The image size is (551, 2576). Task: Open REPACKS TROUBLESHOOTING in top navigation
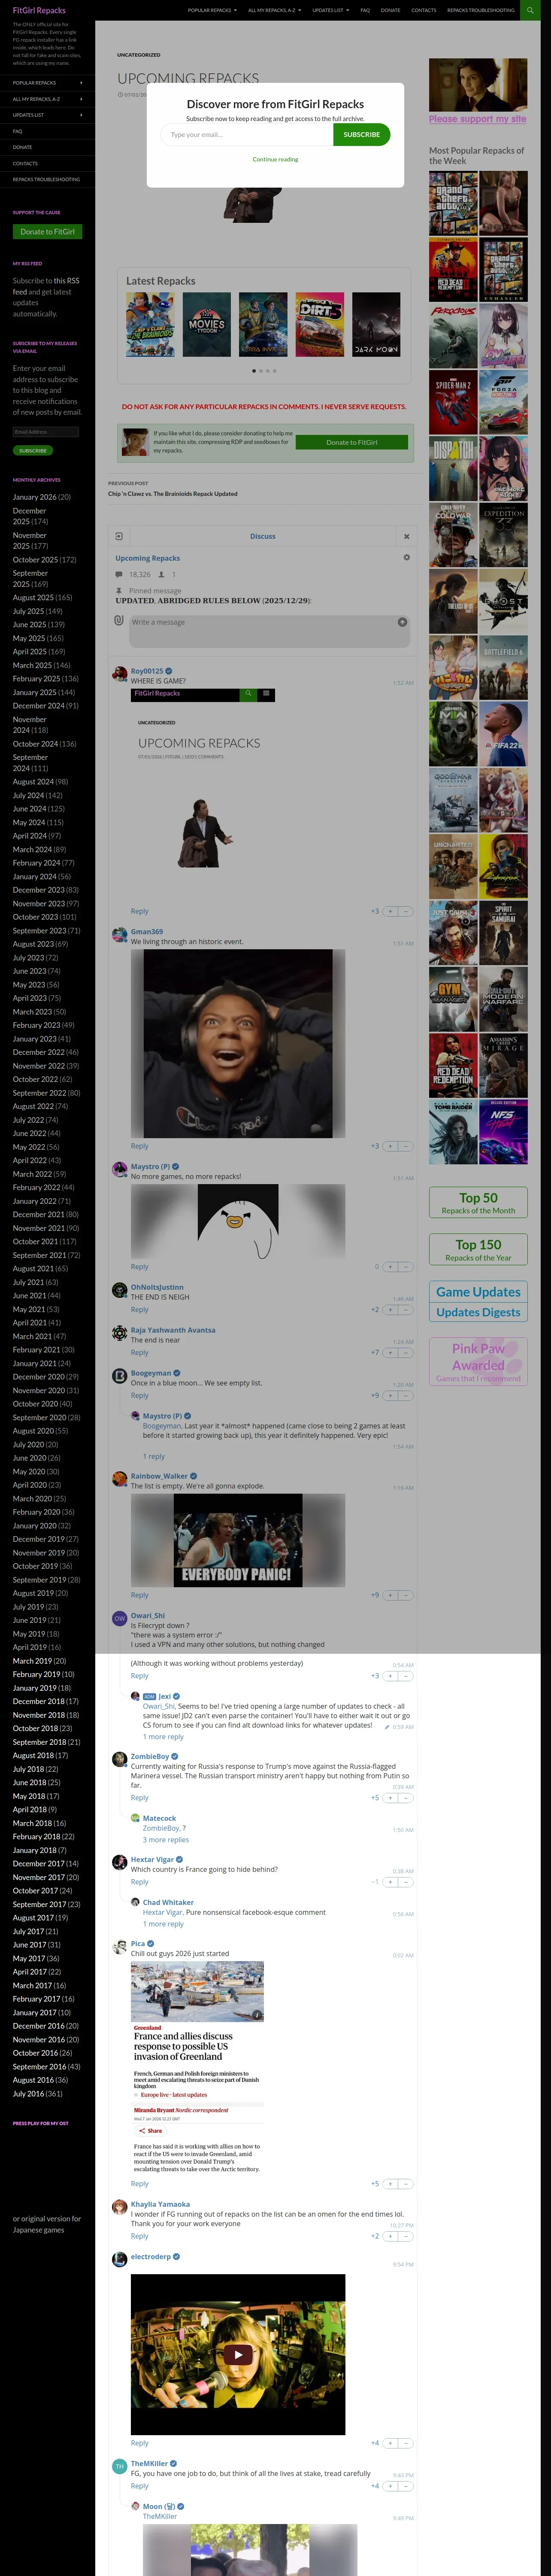click(481, 10)
